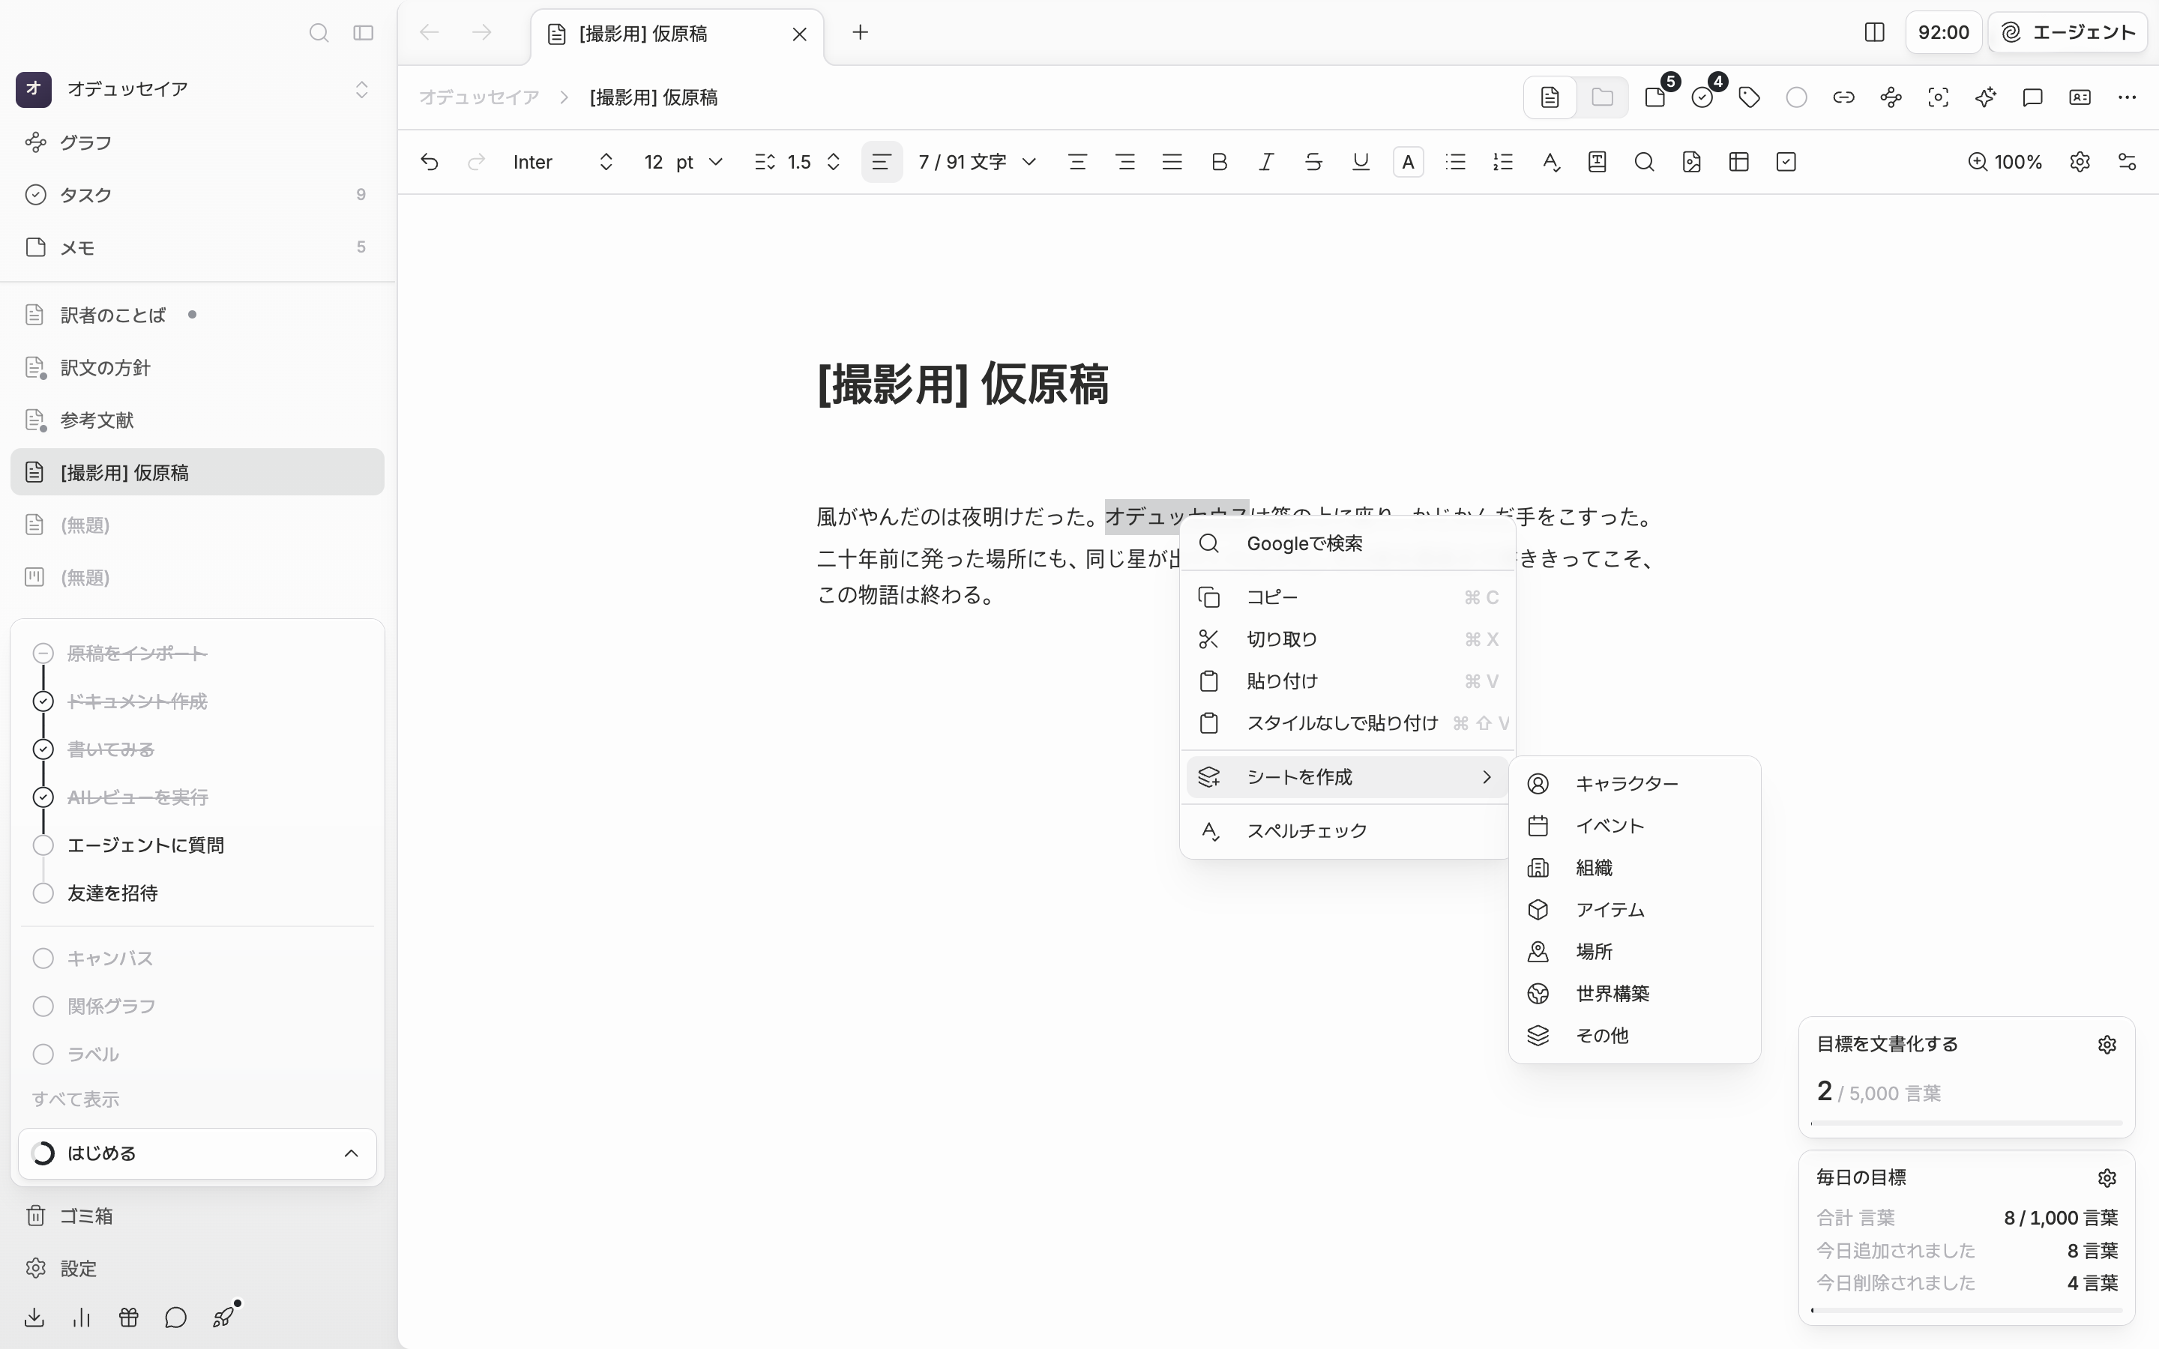Apply underline formatting

pos(1361,161)
